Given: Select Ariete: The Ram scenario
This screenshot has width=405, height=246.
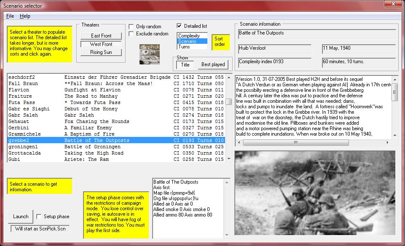Looking at the screenshot, I should (x=116, y=159).
